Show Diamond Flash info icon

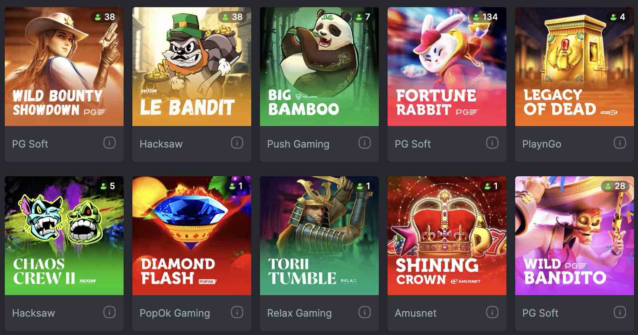(x=237, y=312)
